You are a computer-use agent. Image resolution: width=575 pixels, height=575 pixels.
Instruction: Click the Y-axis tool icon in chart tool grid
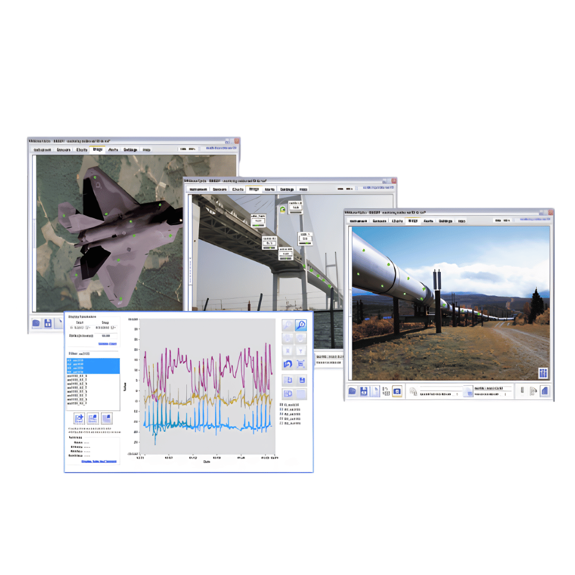(301, 351)
